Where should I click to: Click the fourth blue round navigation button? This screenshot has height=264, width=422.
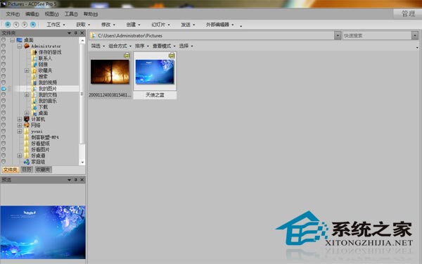point(33,25)
